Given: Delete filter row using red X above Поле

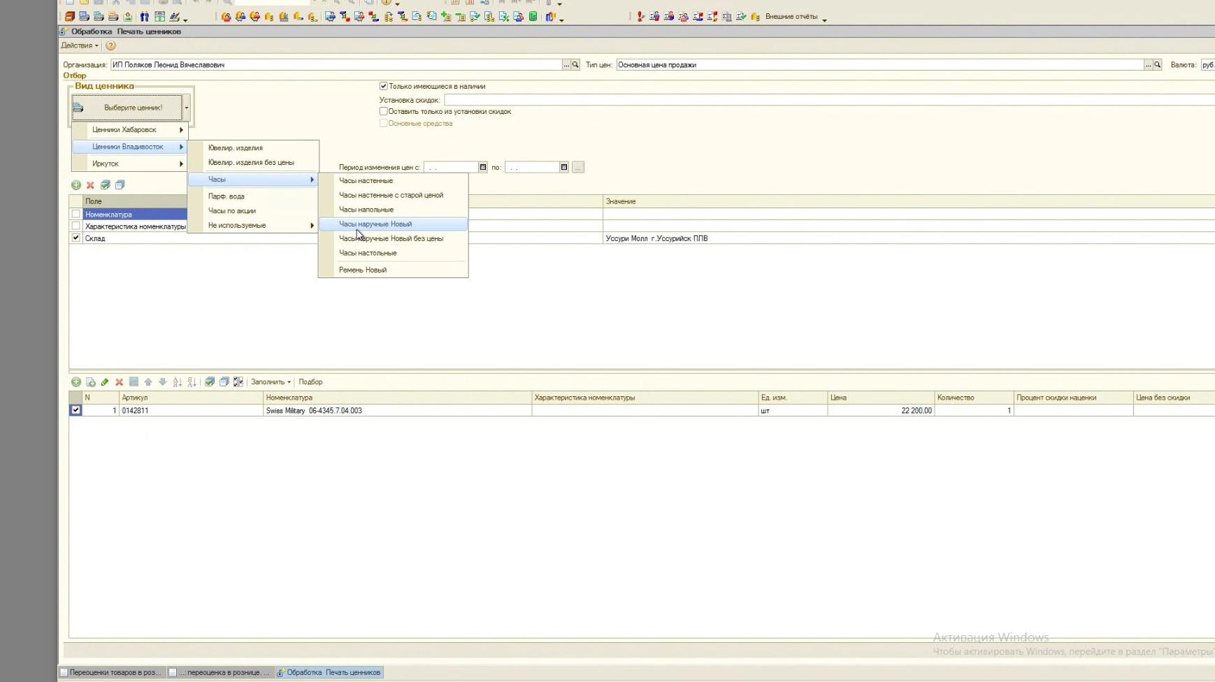Looking at the screenshot, I should (x=90, y=185).
